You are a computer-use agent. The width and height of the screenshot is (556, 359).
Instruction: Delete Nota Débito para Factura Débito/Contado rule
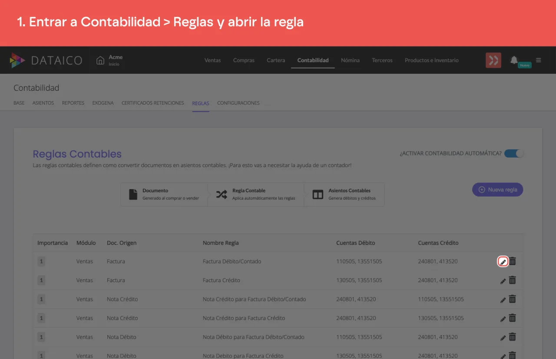pos(513,336)
